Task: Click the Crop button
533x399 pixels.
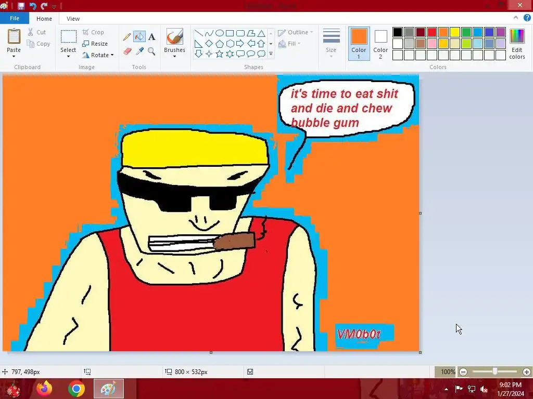Action: 93,32
